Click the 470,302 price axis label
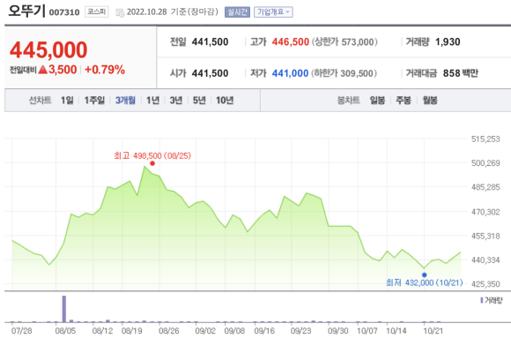 tap(485, 212)
